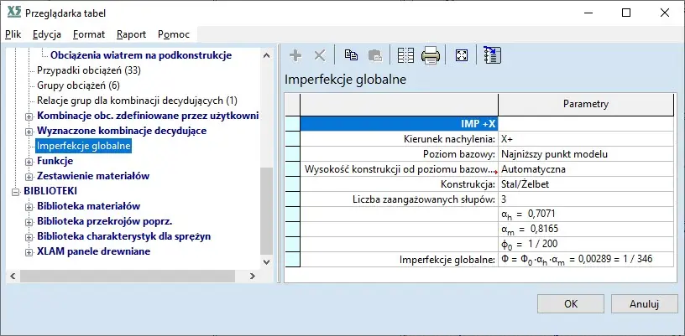Image resolution: width=685 pixels, height=336 pixels.
Task: Click the fit-to-window expand icon
Action: (461, 55)
